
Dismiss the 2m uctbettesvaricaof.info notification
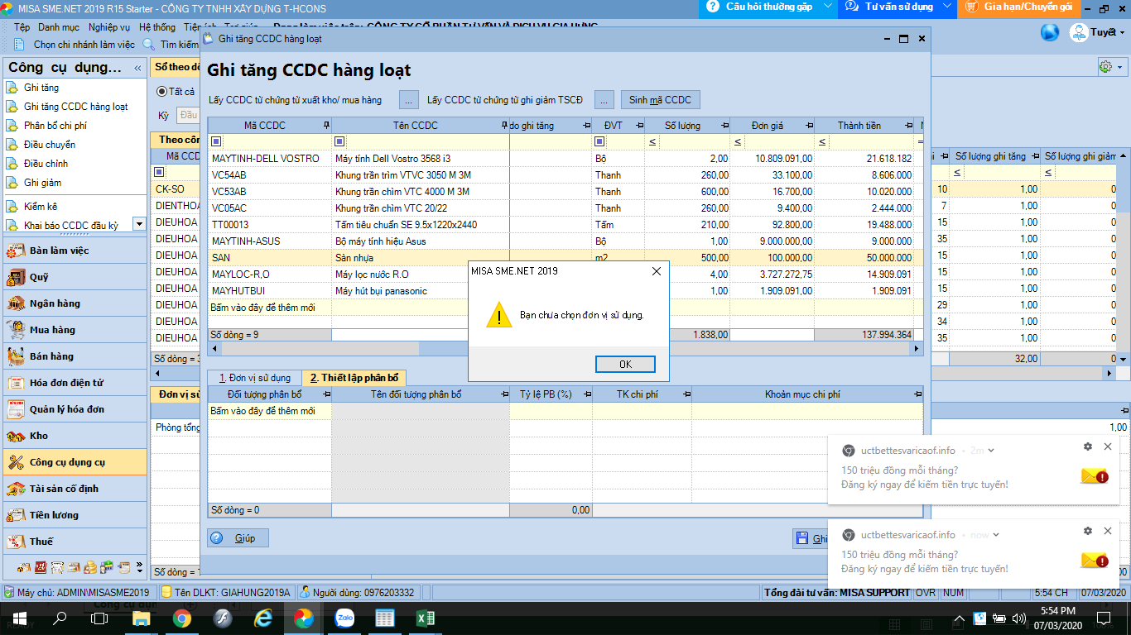(x=1108, y=447)
